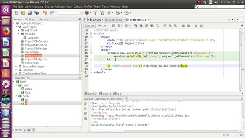Close the Welcome.jsp tab
This screenshot has width=245, height=138.
[x=148, y=20]
